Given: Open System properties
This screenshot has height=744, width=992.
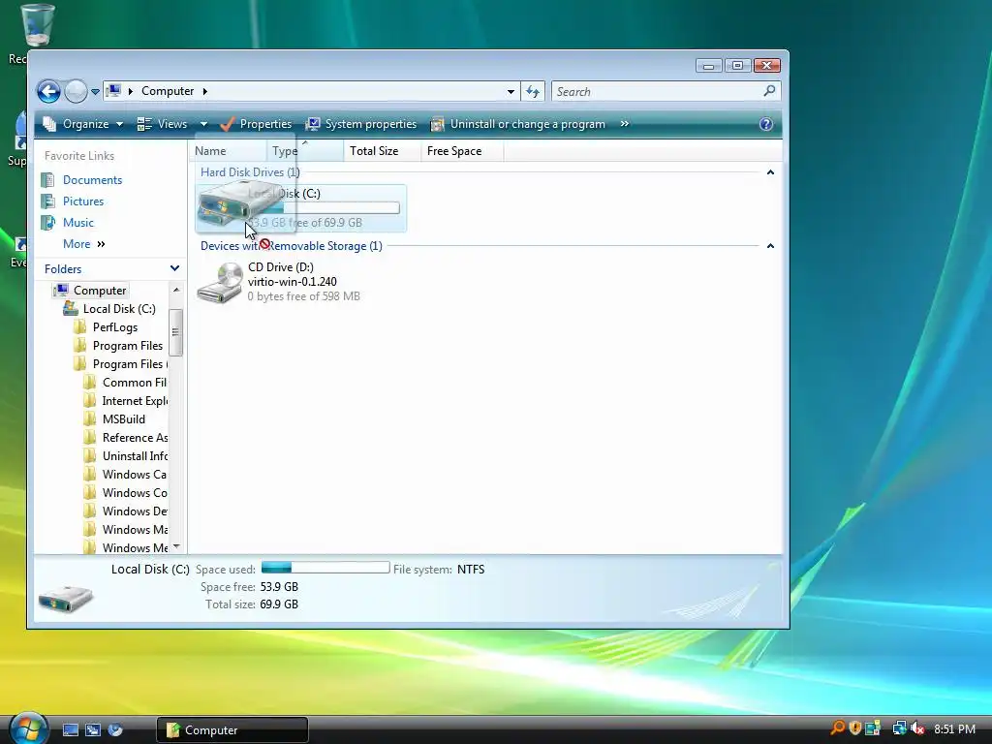Looking at the screenshot, I should coord(360,124).
